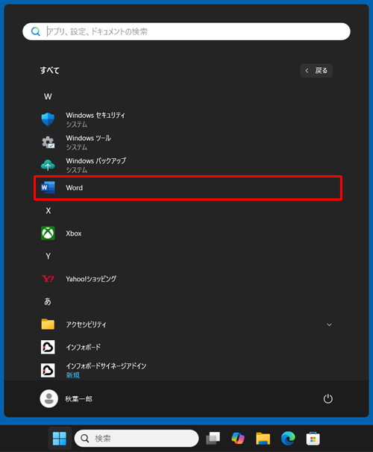Click the Yahoo!ショッピング text label
The width and height of the screenshot is (373, 452).
[91, 279]
